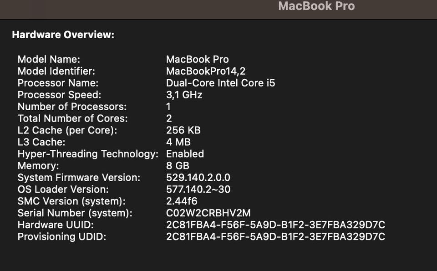Click the Hyper-Threading Technology label
Image resolution: width=437 pixels, height=271 pixels.
pyautogui.click(x=88, y=154)
